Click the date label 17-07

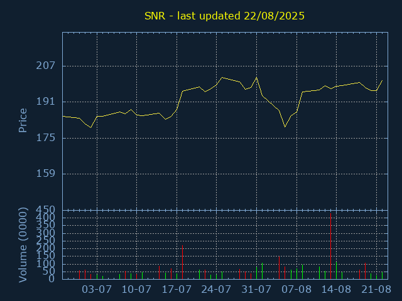point(177,290)
